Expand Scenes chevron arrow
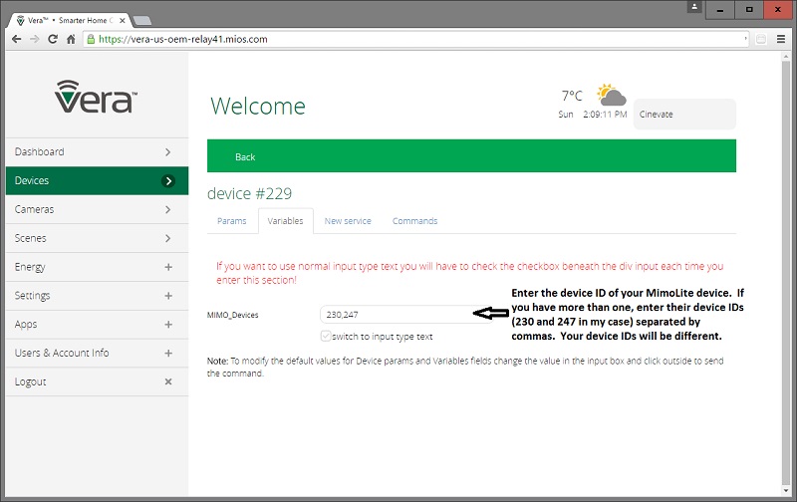797x502 pixels. click(167, 238)
